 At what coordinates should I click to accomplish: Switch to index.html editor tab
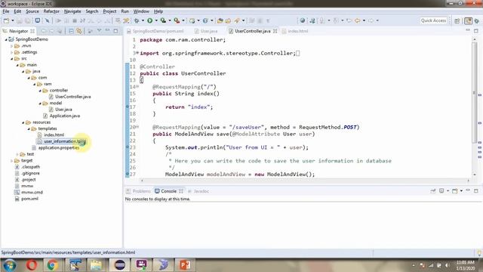[x=295, y=31]
